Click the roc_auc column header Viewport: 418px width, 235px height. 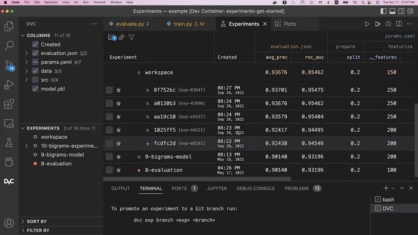314,57
